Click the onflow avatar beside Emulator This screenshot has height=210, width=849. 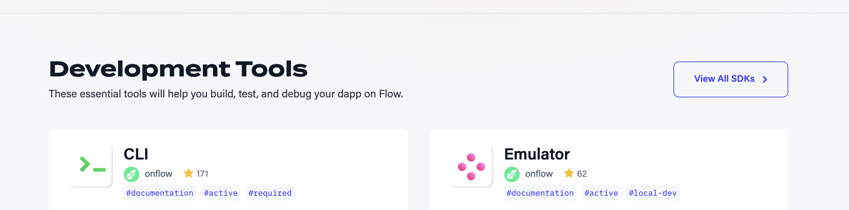pos(512,173)
